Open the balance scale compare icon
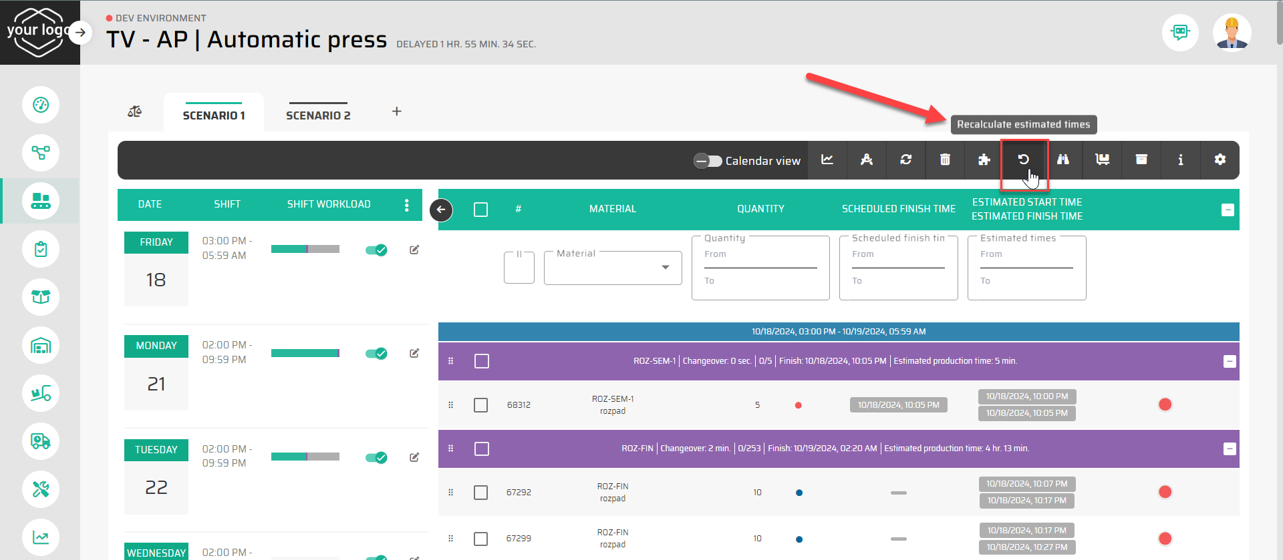 134,111
